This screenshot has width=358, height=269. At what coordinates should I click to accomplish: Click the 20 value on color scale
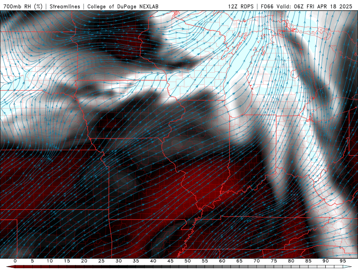point(84,261)
